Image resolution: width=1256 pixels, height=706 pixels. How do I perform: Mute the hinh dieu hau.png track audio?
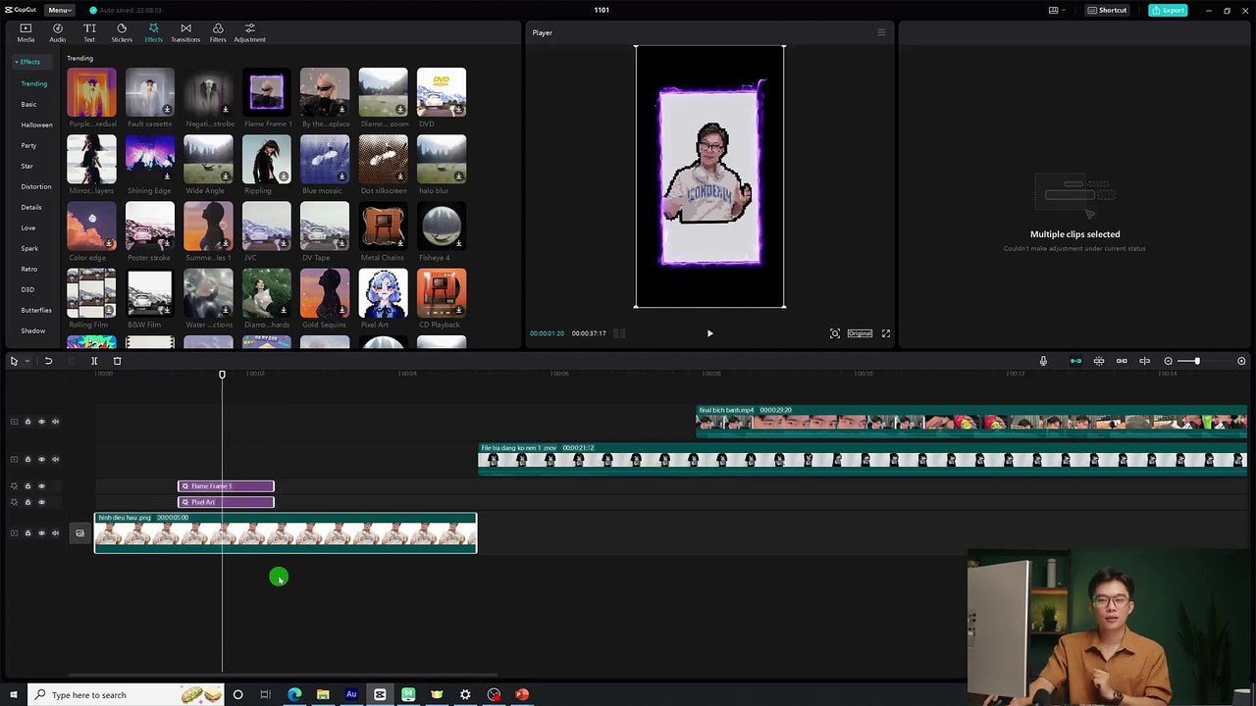[x=55, y=533]
